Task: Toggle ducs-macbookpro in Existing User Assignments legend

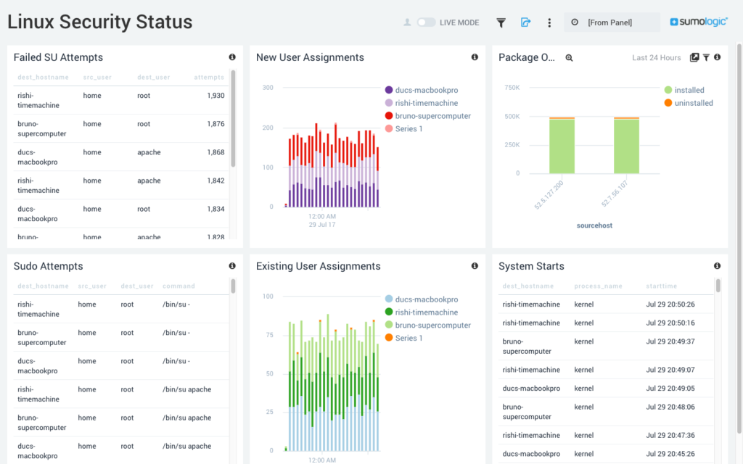Action: click(422, 299)
